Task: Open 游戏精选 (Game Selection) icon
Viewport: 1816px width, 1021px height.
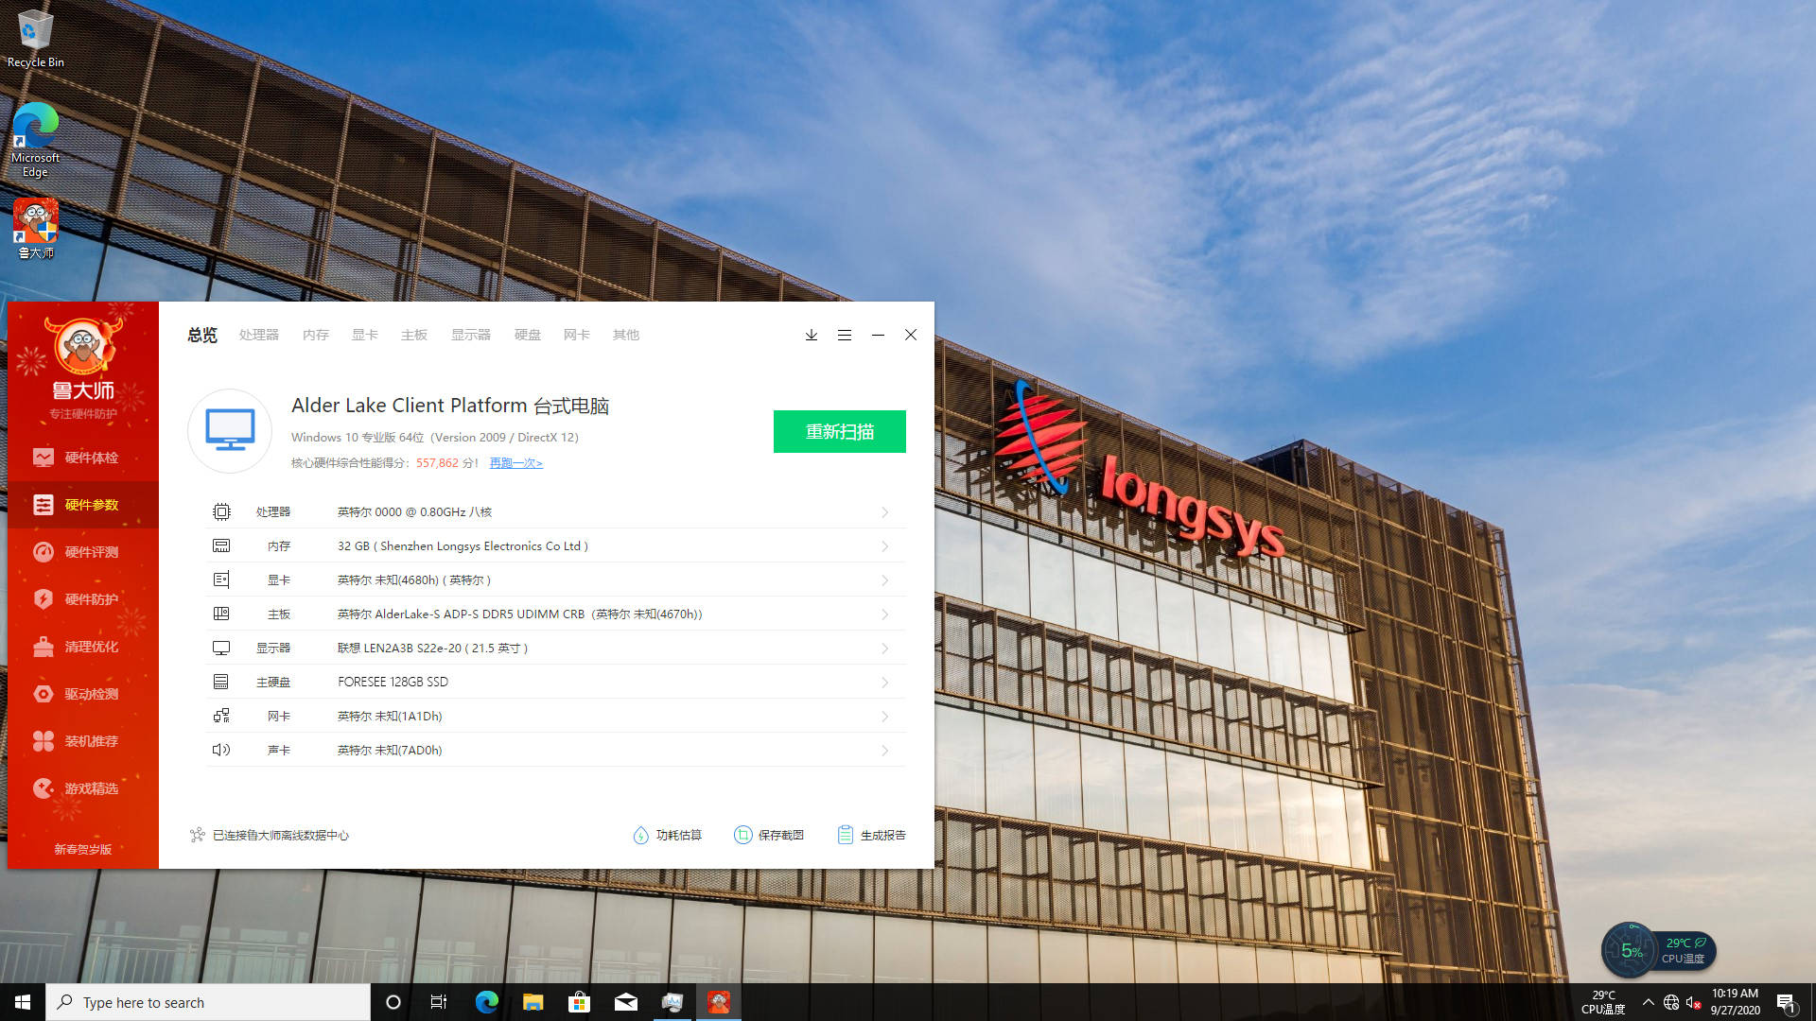Action: click(x=79, y=787)
